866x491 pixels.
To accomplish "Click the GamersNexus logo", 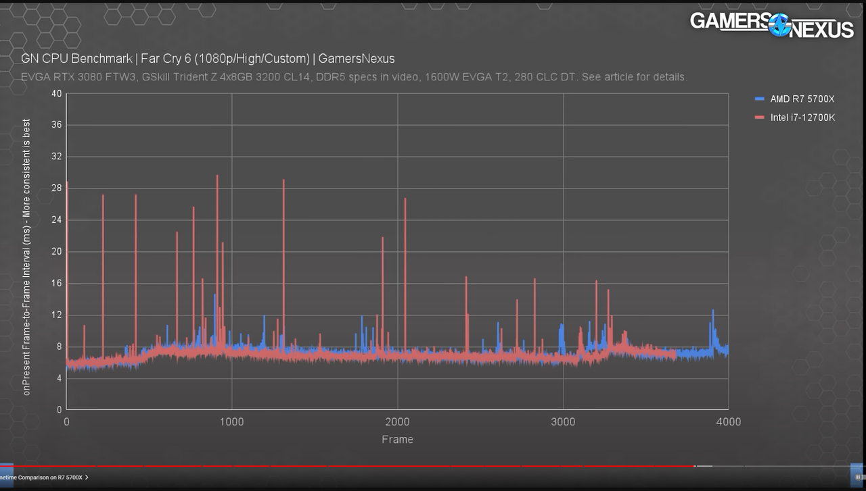I will [771, 25].
